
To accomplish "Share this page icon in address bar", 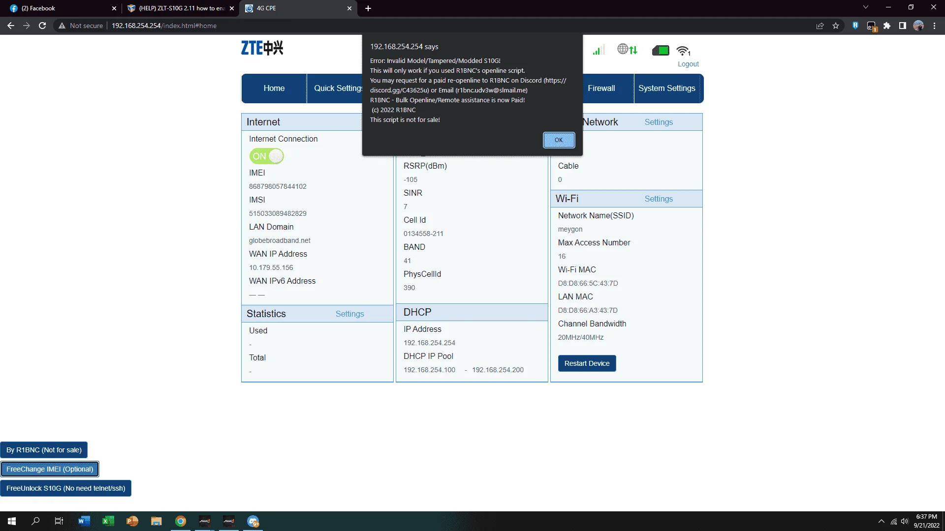I will pos(820,26).
